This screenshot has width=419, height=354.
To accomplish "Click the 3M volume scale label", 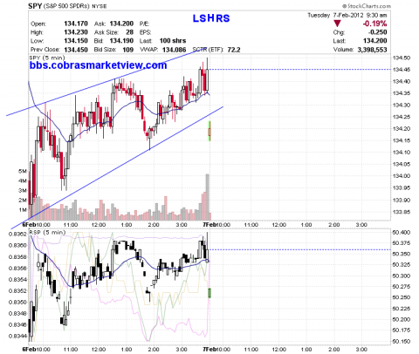I will tap(23, 191).
